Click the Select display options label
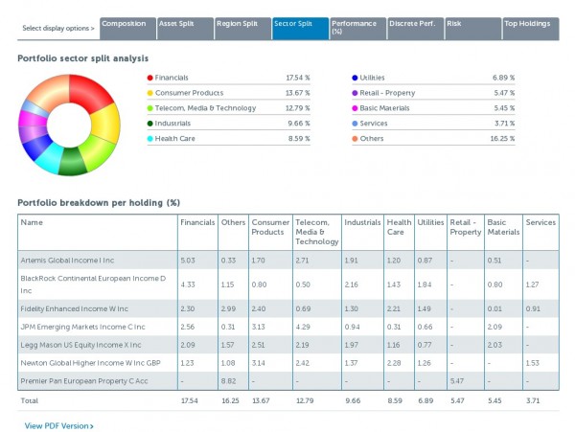Viewport: 575px width, 432px height. [x=58, y=28]
